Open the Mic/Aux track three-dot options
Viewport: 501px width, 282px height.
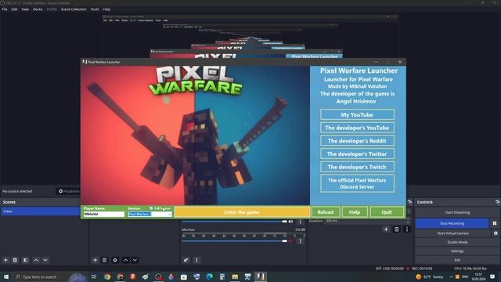(300, 241)
